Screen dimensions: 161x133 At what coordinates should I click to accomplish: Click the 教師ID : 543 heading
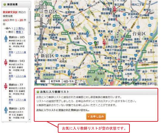17,61
